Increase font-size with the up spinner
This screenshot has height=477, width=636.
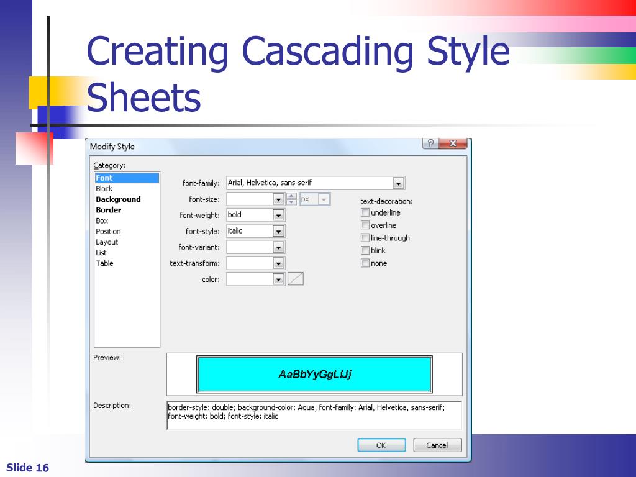click(x=291, y=196)
